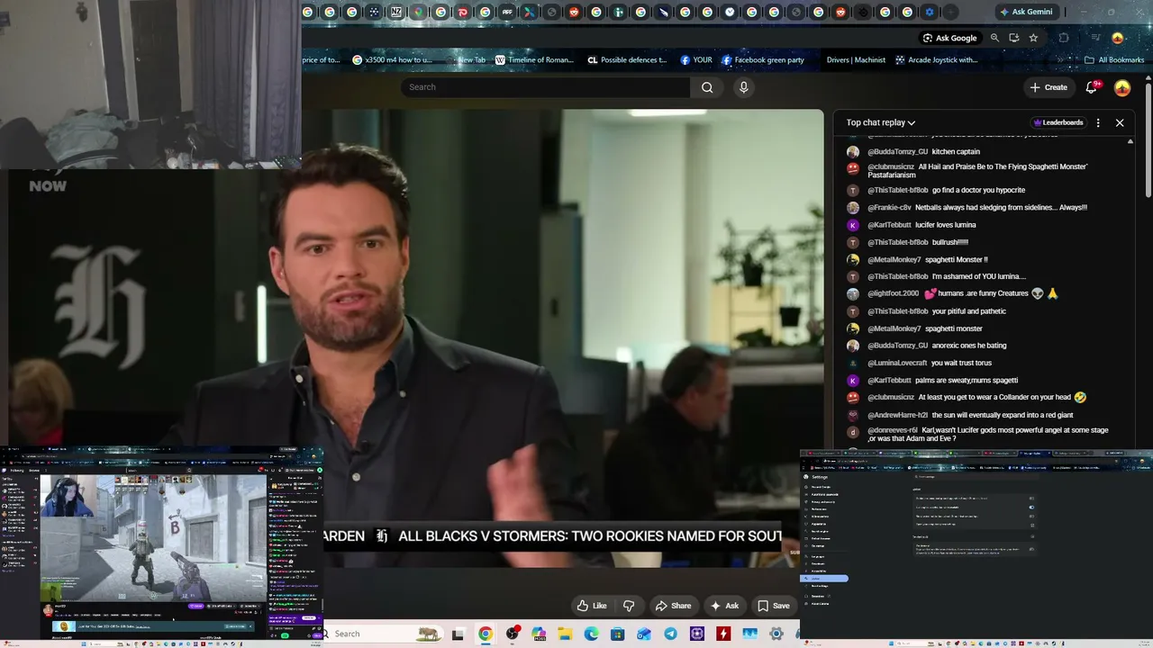Image resolution: width=1153 pixels, height=648 pixels.
Task: Open 'x3500 m4 how to u...' bookmark
Action: click(392, 60)
